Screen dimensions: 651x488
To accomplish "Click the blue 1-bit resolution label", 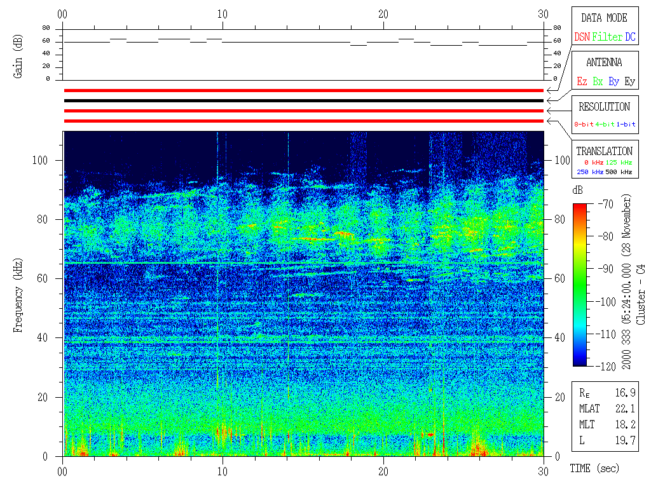I will (626, 125).
